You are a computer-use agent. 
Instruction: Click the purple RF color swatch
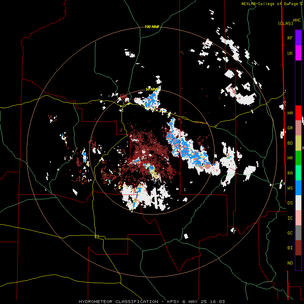pyautogui.click(x=298, y=38)
